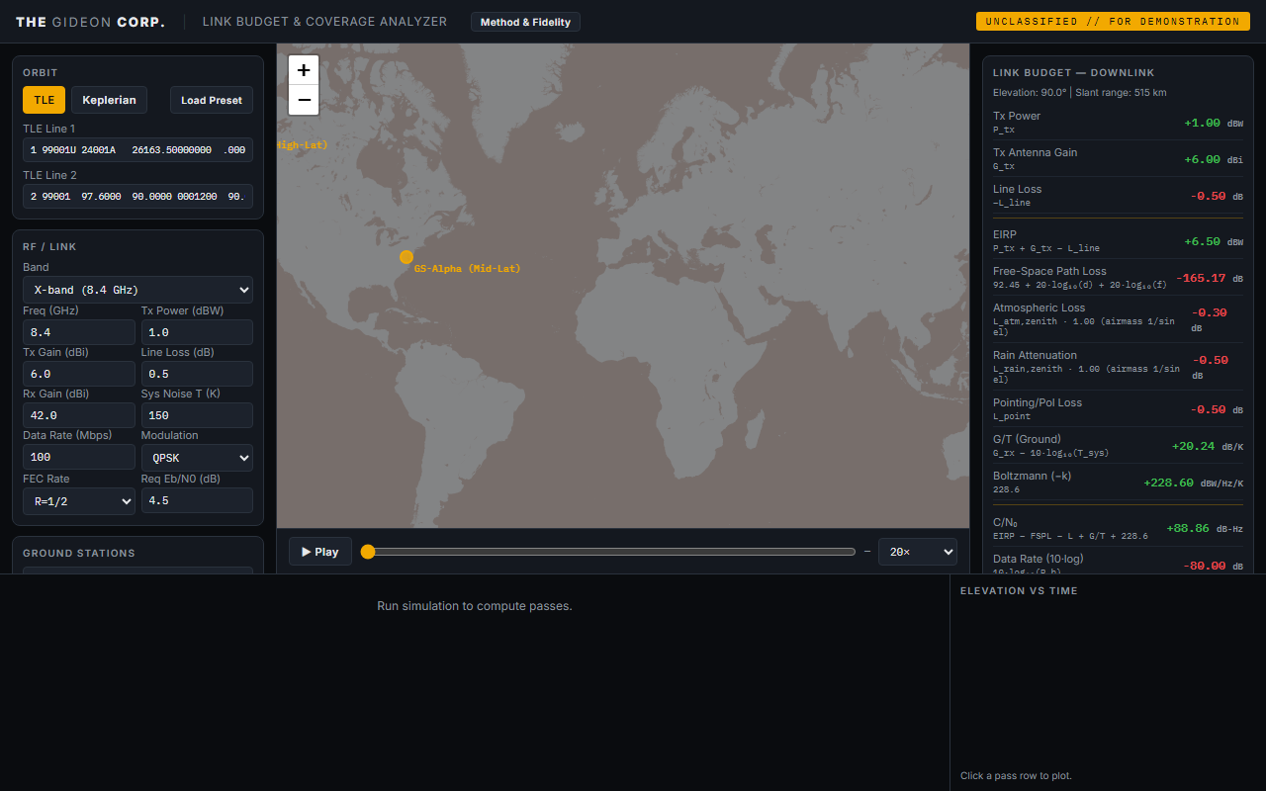Click the Line Loss (dB) input
Image resolution: width=1266 pixels, height=791 pixels.
[x=197, y=374]
